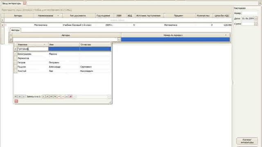Sort by Наименование column header
The height and width of the screenshot is (147, 262).
point(48,16)
